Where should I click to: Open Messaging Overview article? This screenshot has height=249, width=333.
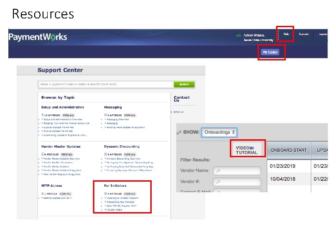[x=117, y=119]
